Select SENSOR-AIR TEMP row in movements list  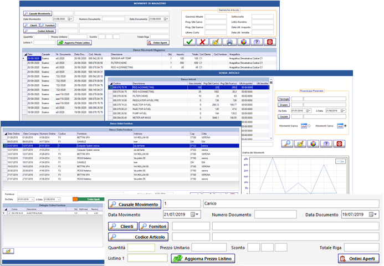(150, 59)
